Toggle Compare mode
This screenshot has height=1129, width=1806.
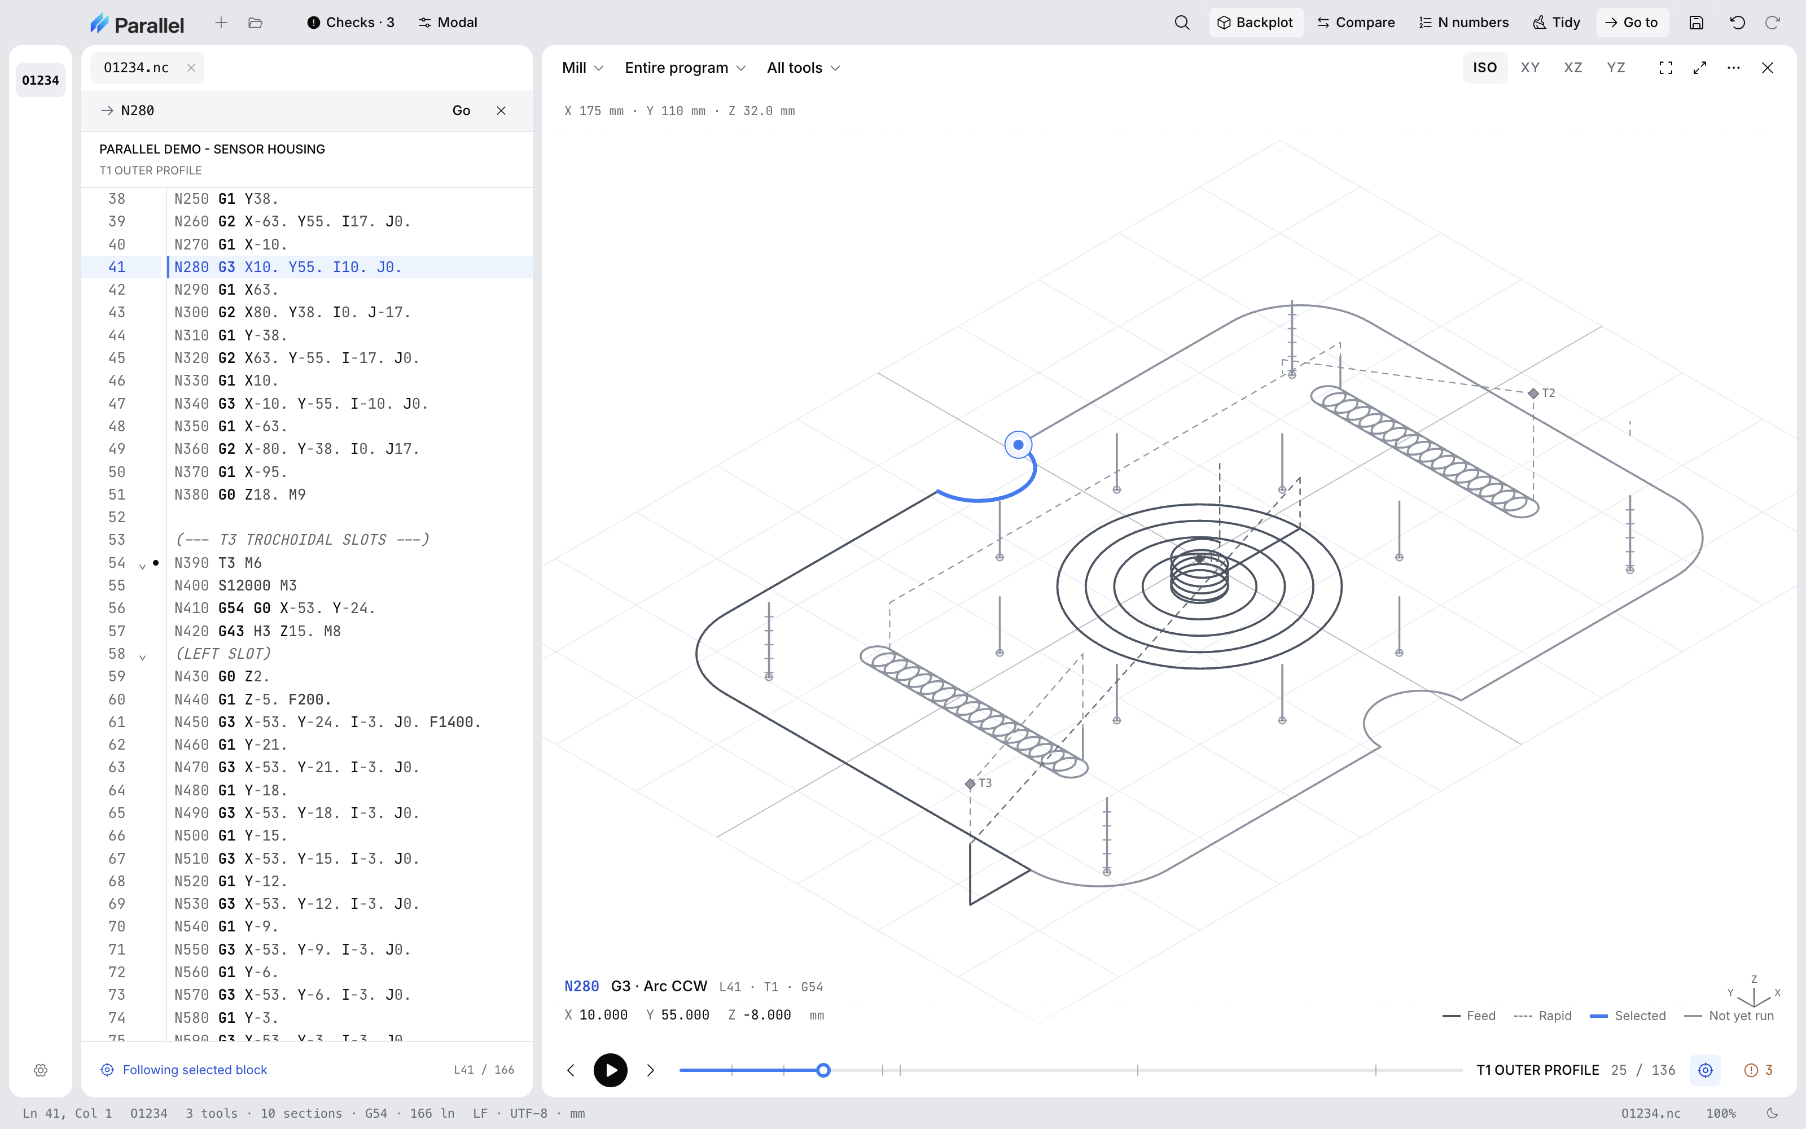[x=1356, y=23]
